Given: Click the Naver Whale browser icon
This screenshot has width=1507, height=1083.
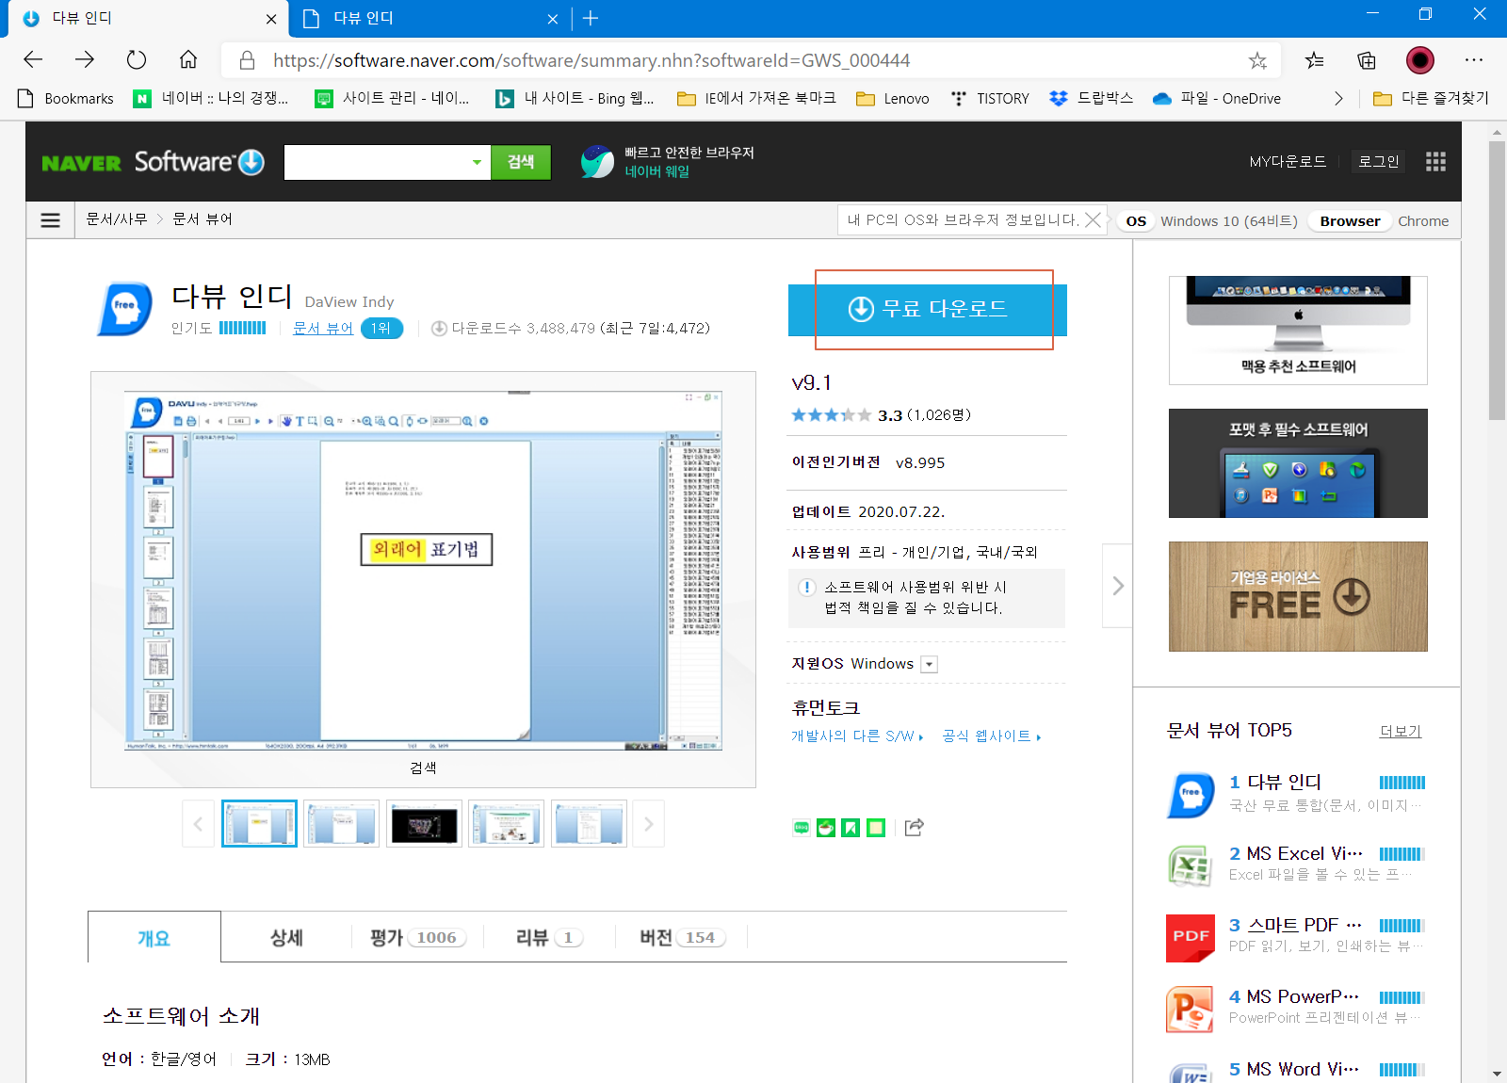Looking at the screenshot, I should coord(597,162).
